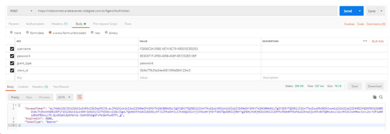Viewport: 390px width, 134px height.
Task: Expand the Send button dropdown arrow
Action: point(359,11)
